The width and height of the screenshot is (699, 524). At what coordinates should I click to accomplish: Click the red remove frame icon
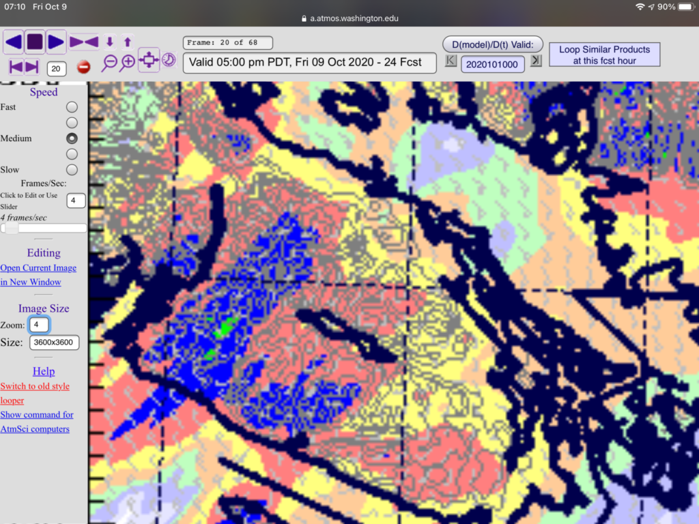83,68
